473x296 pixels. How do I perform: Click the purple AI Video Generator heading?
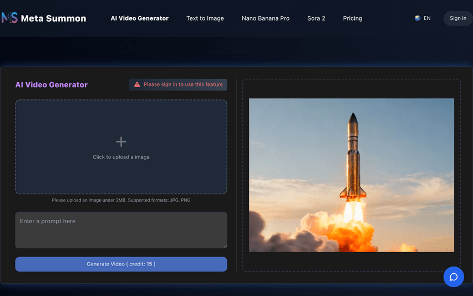(x=52, y=85)
